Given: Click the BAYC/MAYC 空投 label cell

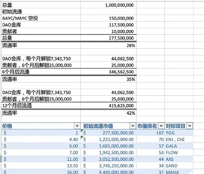Looking at the screenshot, I should coord(20,18).
